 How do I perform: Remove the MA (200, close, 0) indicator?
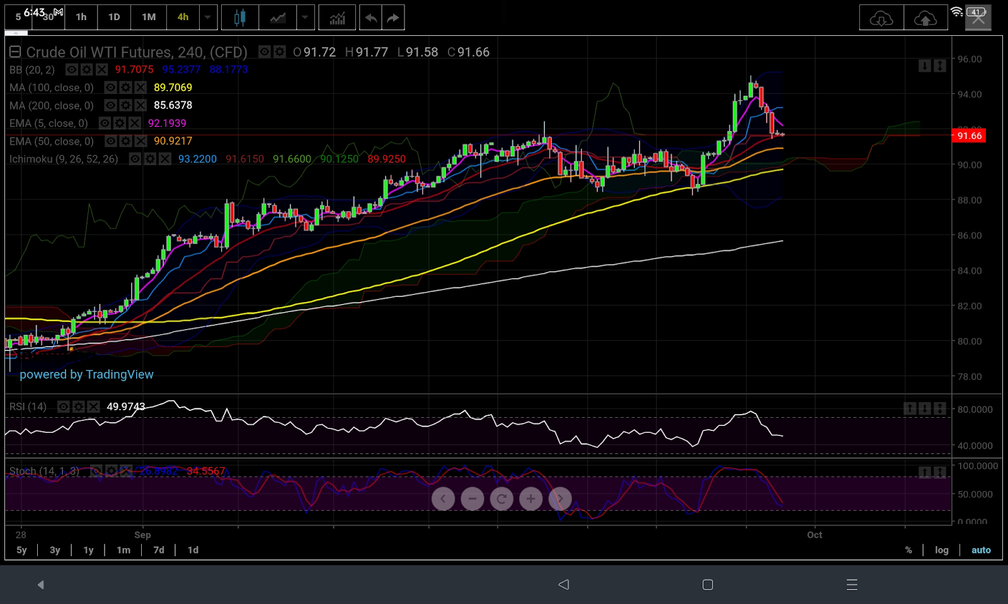(140, 105)
